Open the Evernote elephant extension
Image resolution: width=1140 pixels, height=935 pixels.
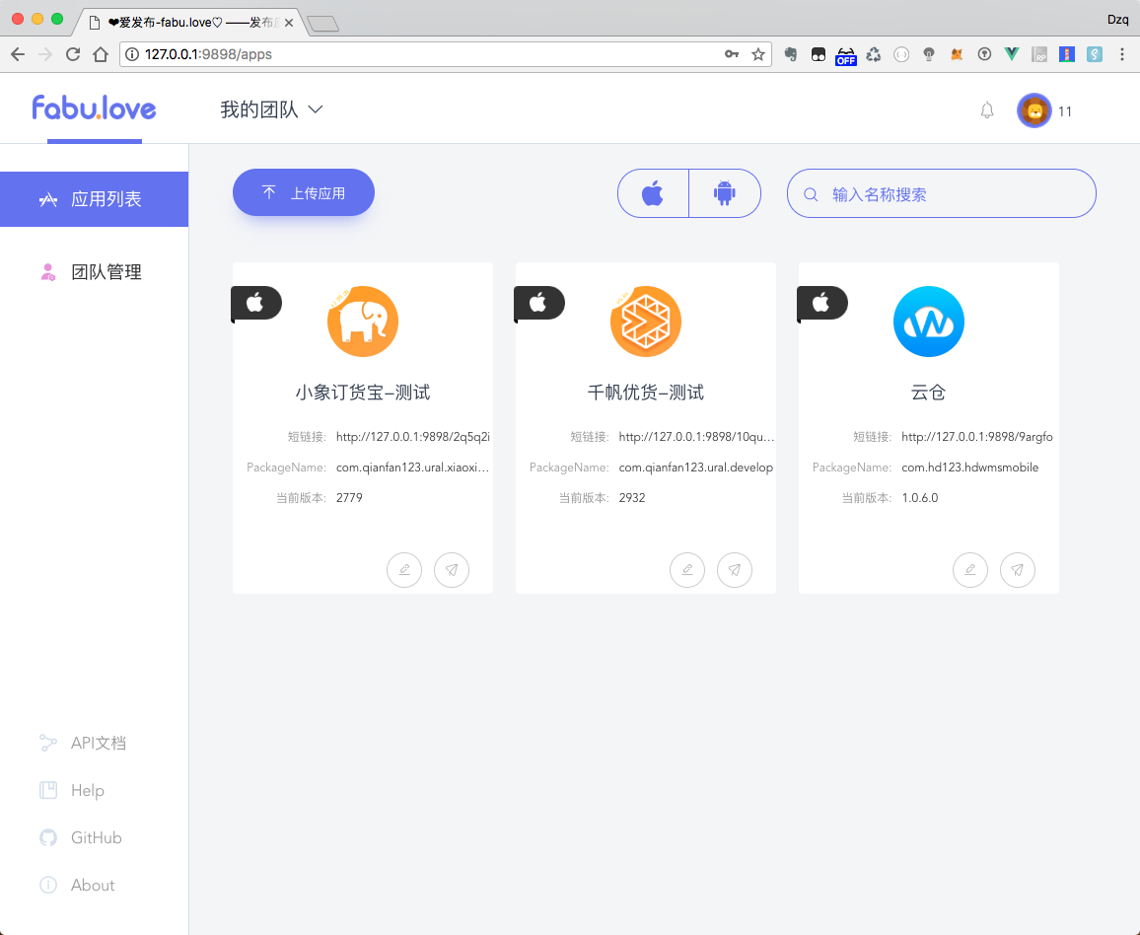[x=790, y=54]
